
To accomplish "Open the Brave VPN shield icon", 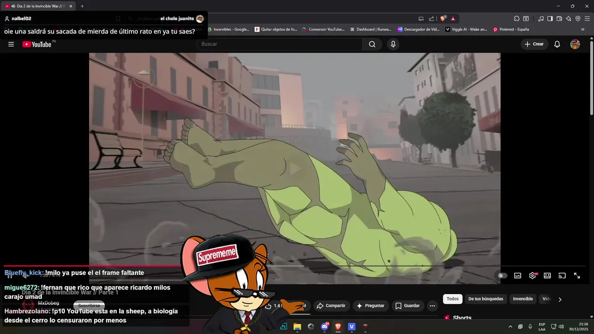I will pyautogui.click(x=578, y=19).
